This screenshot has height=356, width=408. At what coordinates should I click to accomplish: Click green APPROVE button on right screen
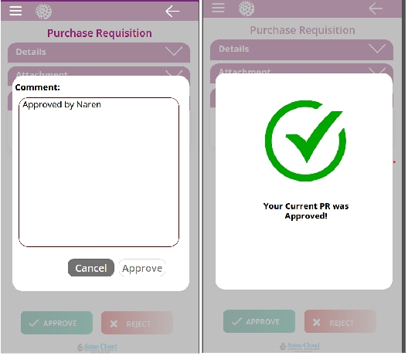(x=259, y=322)
